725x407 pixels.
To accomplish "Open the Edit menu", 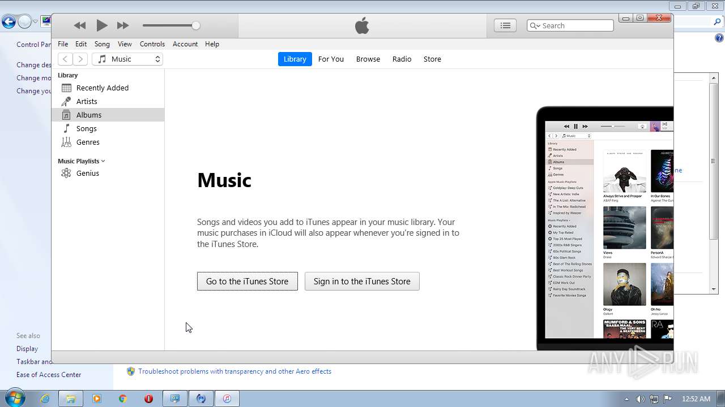I will click(81, 44).
